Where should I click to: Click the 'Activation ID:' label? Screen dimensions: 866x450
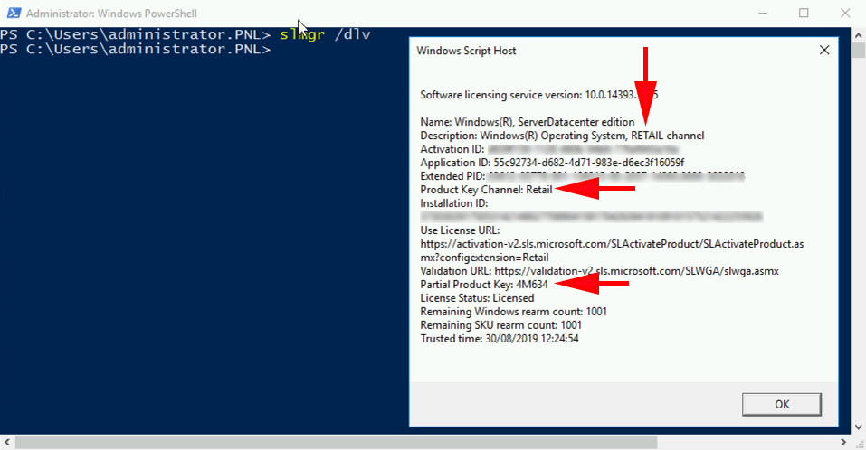(452, 149)
